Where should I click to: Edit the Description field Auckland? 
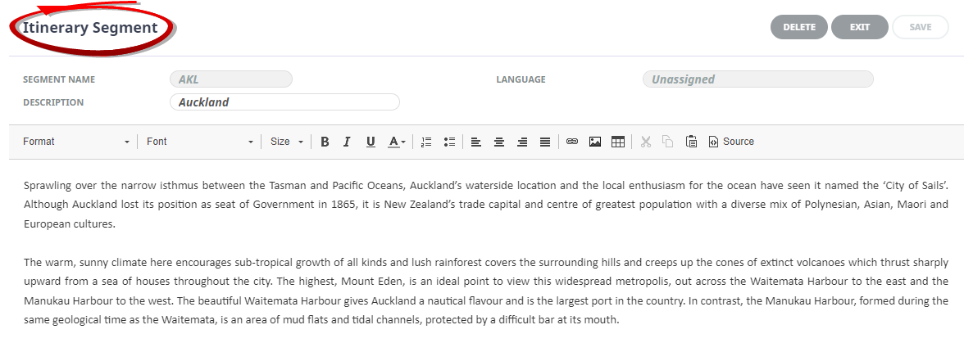[284, 102]
